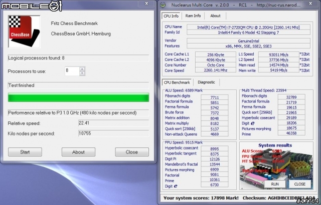Click the Test finished status field
Viewport: 321px width, 205px height.
coord(78,85)
